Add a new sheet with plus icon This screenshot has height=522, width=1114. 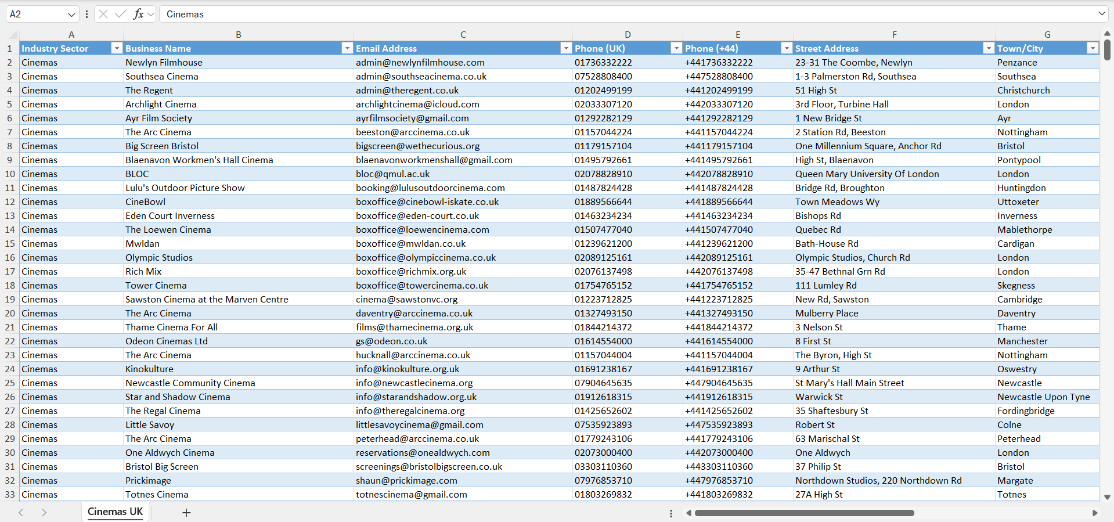point(186,513)
